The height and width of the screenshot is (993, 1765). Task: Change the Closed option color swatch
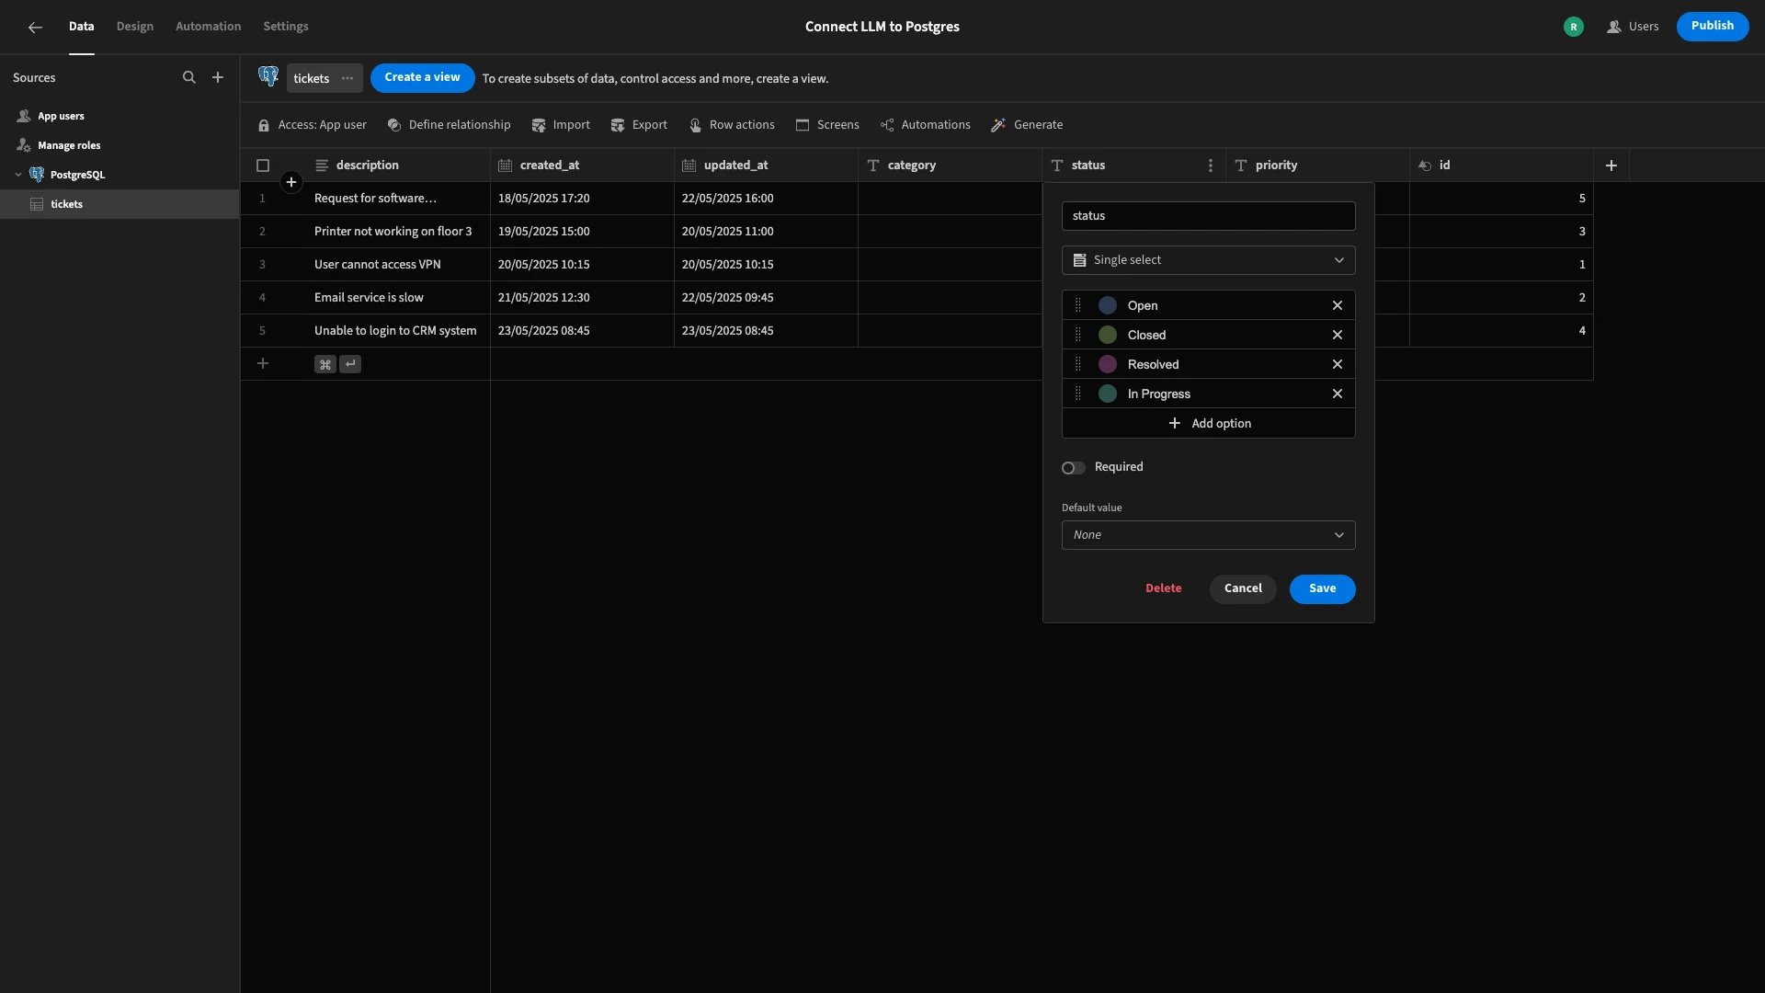tap(1108, 336)
